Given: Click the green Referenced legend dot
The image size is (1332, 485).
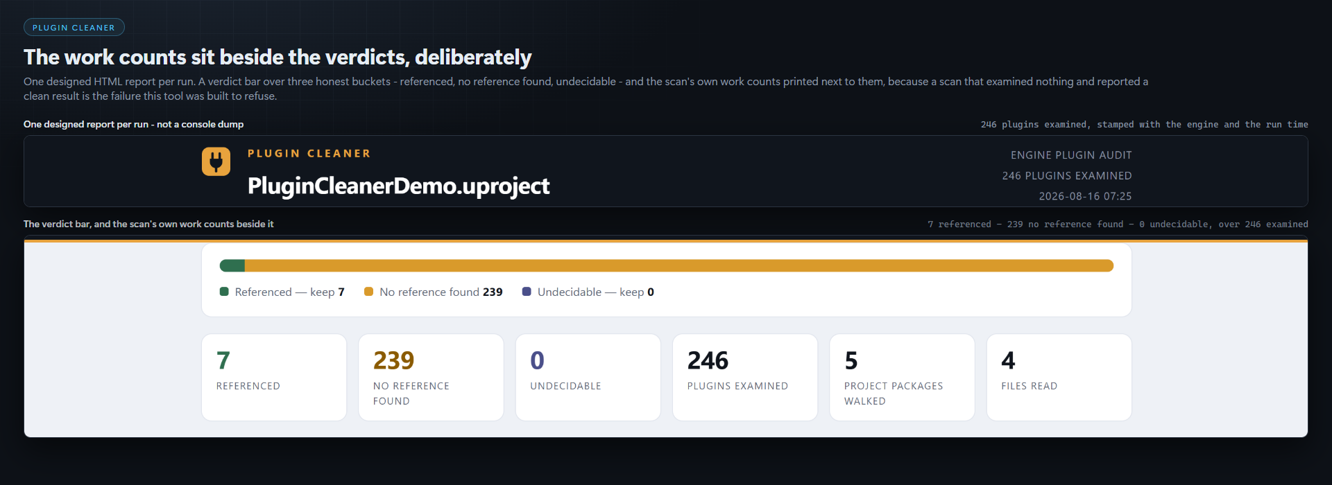Looking at the screenshot, I should [224, 292].
